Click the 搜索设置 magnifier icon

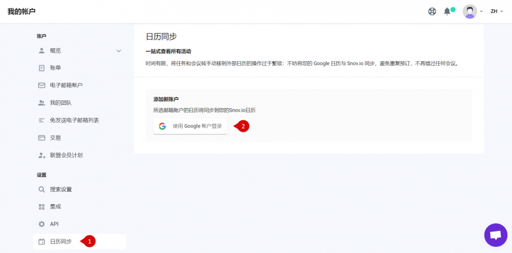pos(42,189)
